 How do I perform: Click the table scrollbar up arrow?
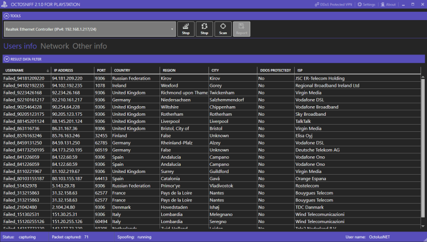[x=423, y=77]
